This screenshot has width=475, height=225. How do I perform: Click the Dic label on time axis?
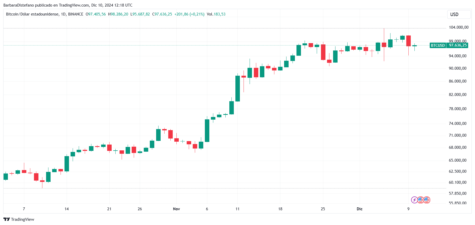[359, 209]
